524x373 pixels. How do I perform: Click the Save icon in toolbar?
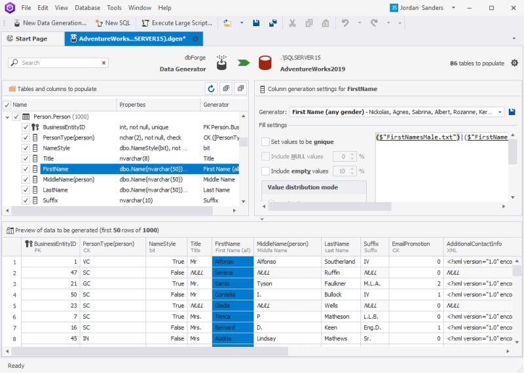pyautogui.click(x=256, y=23)
